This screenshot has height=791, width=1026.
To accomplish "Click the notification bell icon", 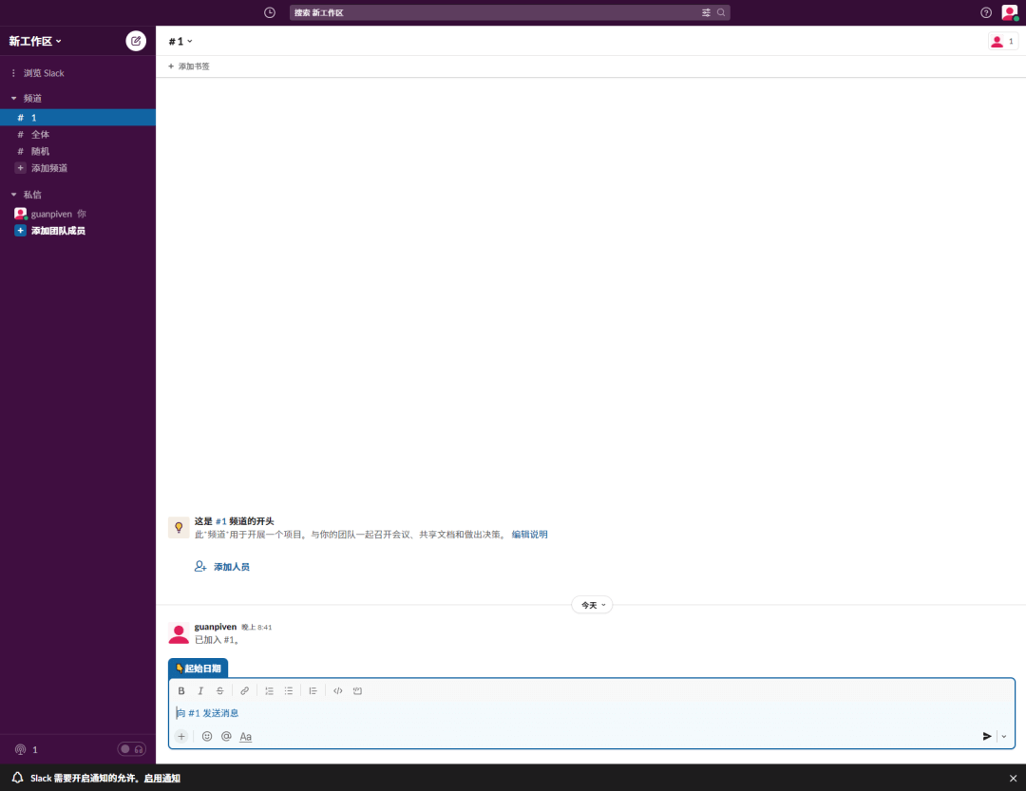I will (18, 778).
